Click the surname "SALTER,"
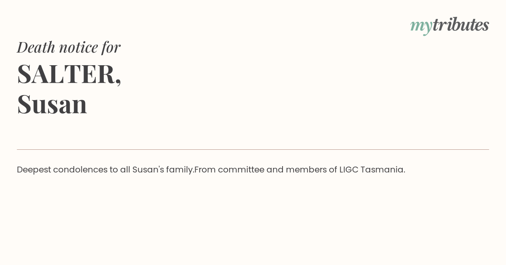506x265 pixels. 69,74
